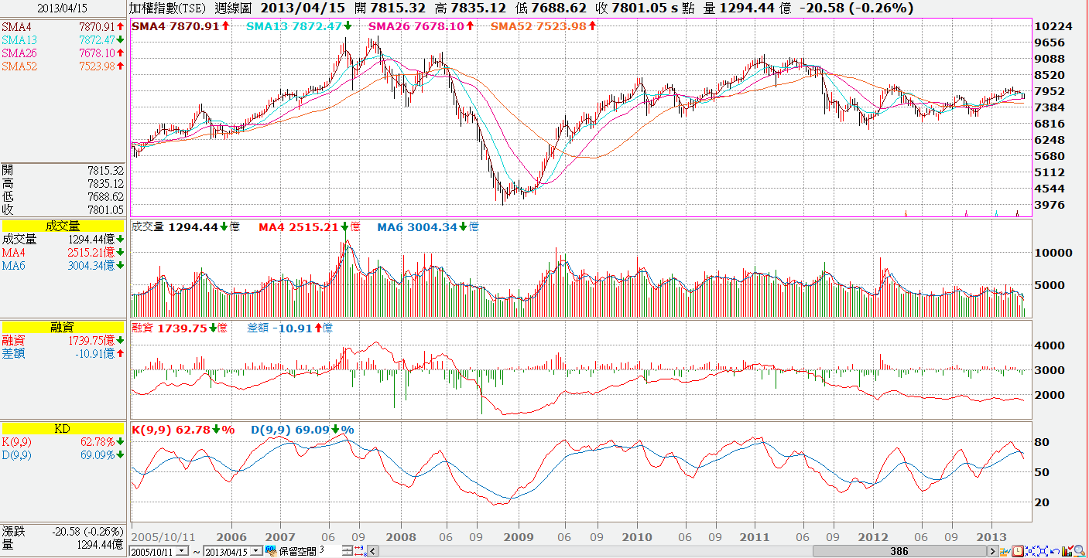Viewport: 1089px width, 558px height.
Task: Click the red clock period icon
Action: 1018,551
